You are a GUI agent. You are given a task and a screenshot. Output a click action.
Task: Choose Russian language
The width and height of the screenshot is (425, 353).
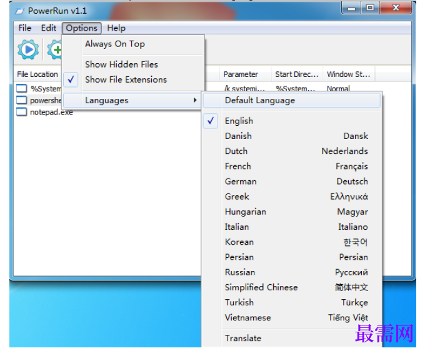292,272
